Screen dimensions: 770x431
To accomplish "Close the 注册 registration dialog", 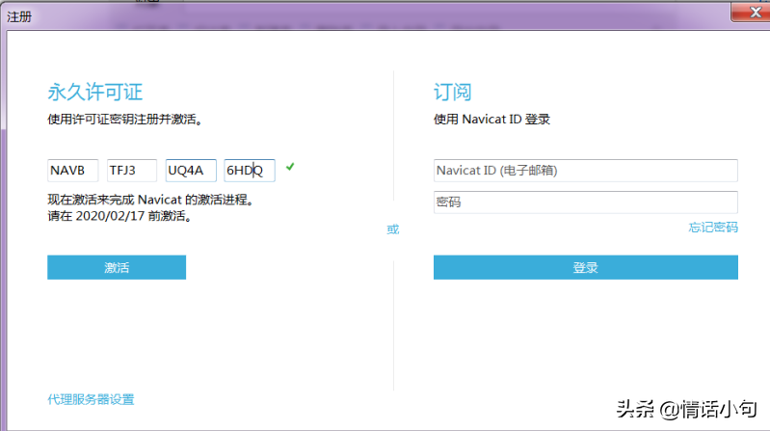I will pos(752,12).
